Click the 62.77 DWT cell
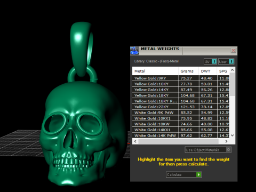Viewport: 256px width, 192px height. point(208,135)
